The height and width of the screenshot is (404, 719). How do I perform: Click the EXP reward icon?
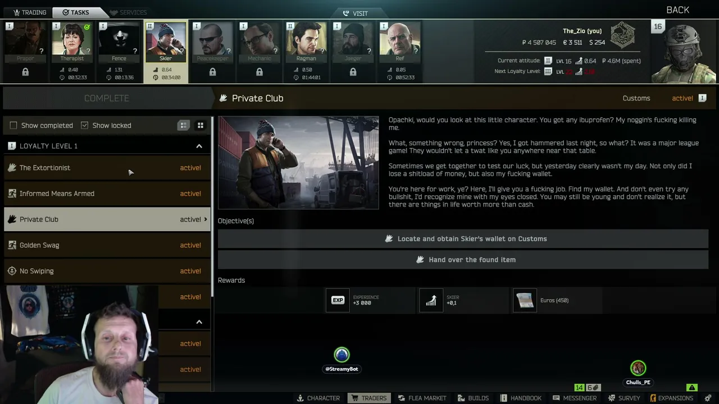tap(338, 300)
